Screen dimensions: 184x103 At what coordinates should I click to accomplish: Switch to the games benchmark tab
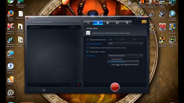(x=108, y=23)
